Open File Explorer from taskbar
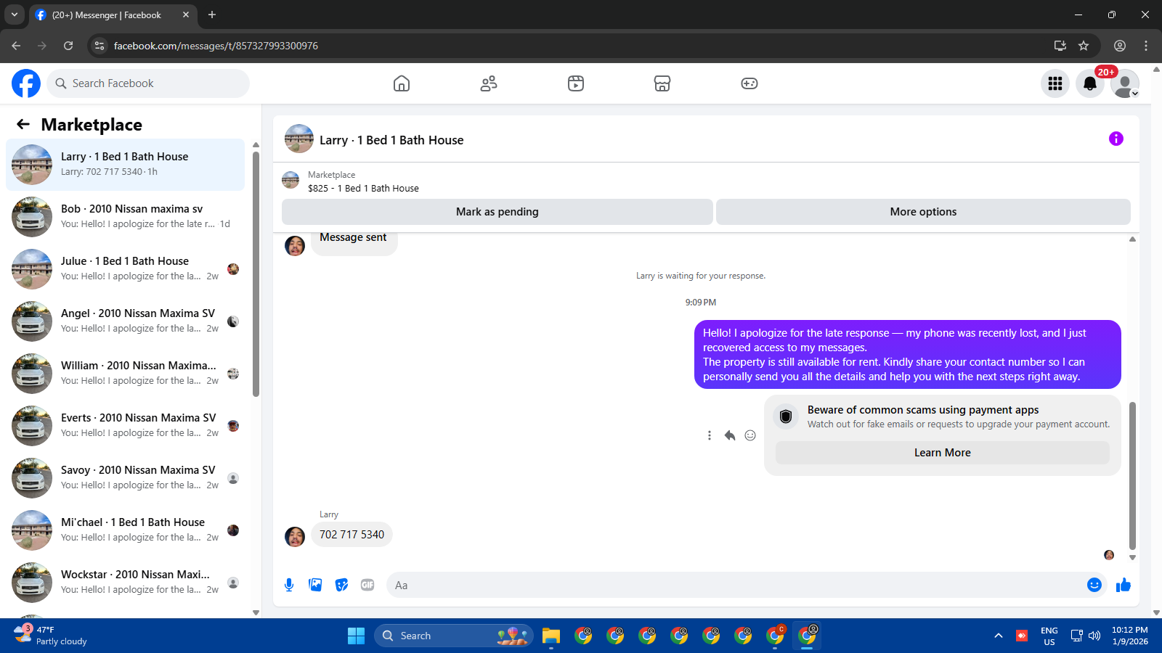 coord(551,636)
